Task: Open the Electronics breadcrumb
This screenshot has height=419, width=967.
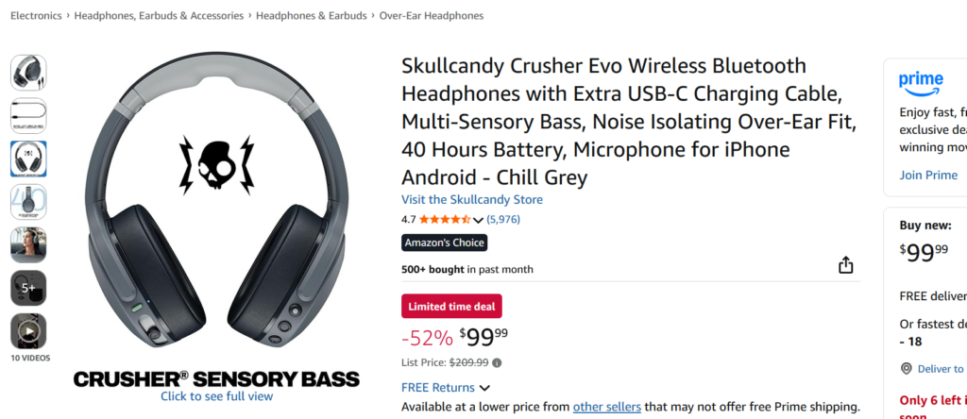Action: (36, 16)
